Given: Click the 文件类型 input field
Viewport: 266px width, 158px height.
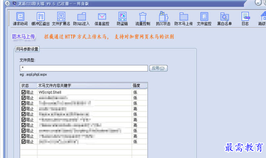Looking at the screenshot, I should (x=84, y=68).
